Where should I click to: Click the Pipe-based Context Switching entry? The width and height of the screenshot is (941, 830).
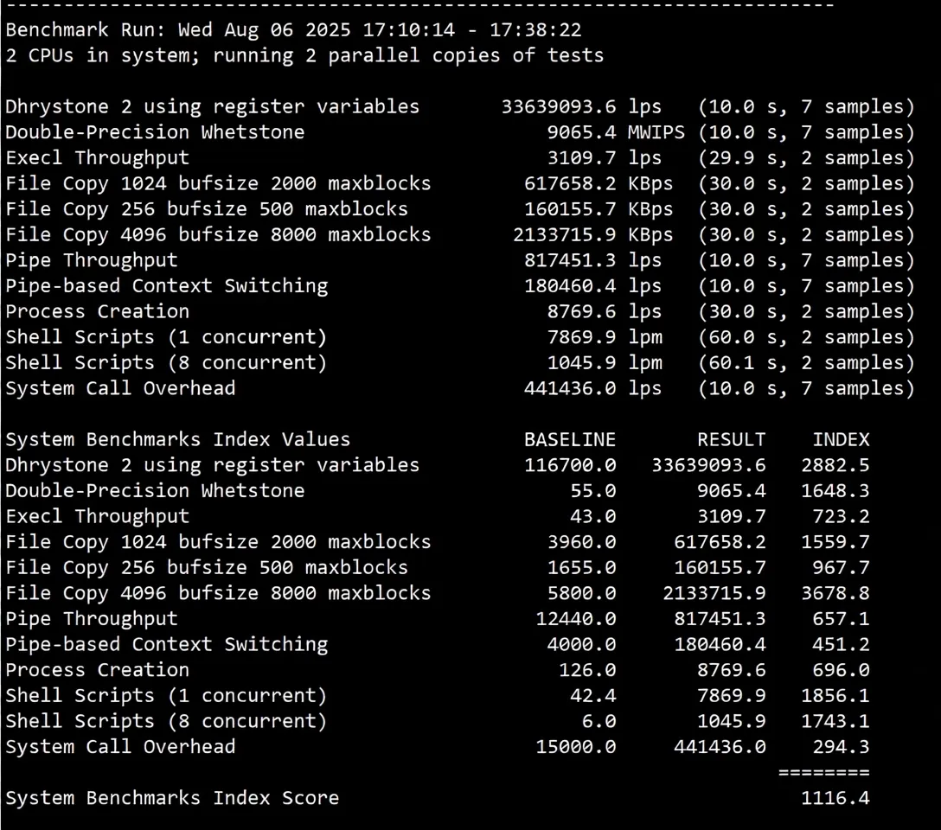[166, 285]
